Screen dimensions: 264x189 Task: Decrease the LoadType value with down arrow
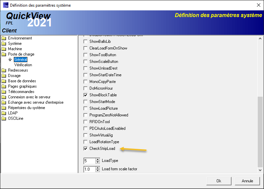97,162
